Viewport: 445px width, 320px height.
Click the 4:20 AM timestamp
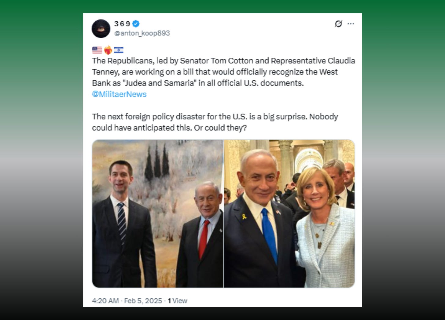click(x=105, y=301)
